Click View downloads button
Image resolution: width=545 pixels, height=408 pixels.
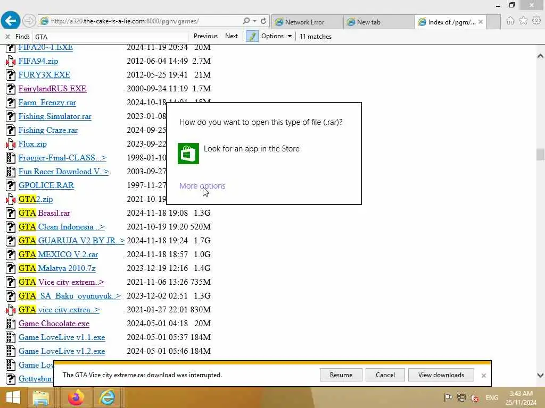[x=441, y=375]
